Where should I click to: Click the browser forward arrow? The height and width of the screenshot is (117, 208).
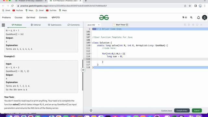(8, 6)
